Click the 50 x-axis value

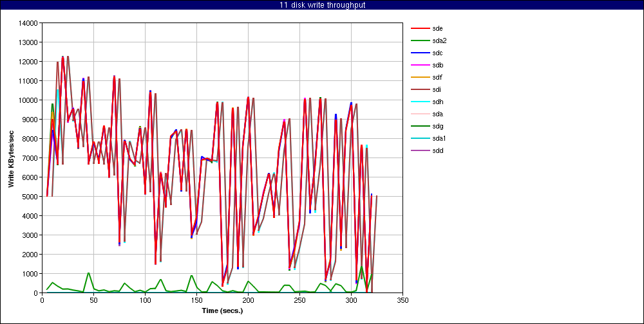point(93,300)
